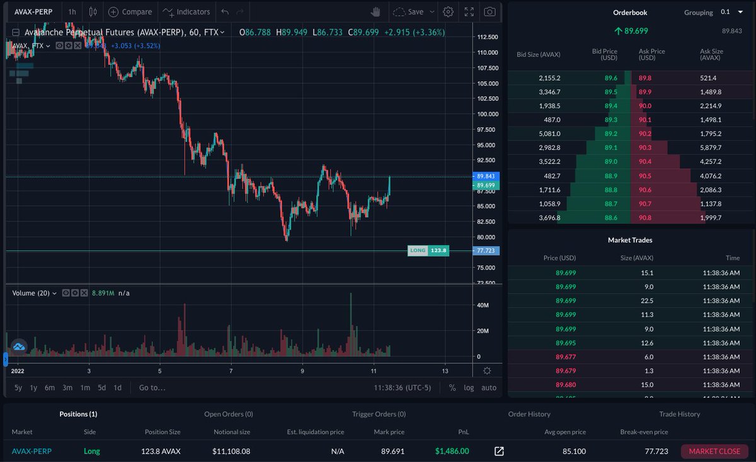Click the TradingView logo badge
The image size is (756, 462).
18,346
